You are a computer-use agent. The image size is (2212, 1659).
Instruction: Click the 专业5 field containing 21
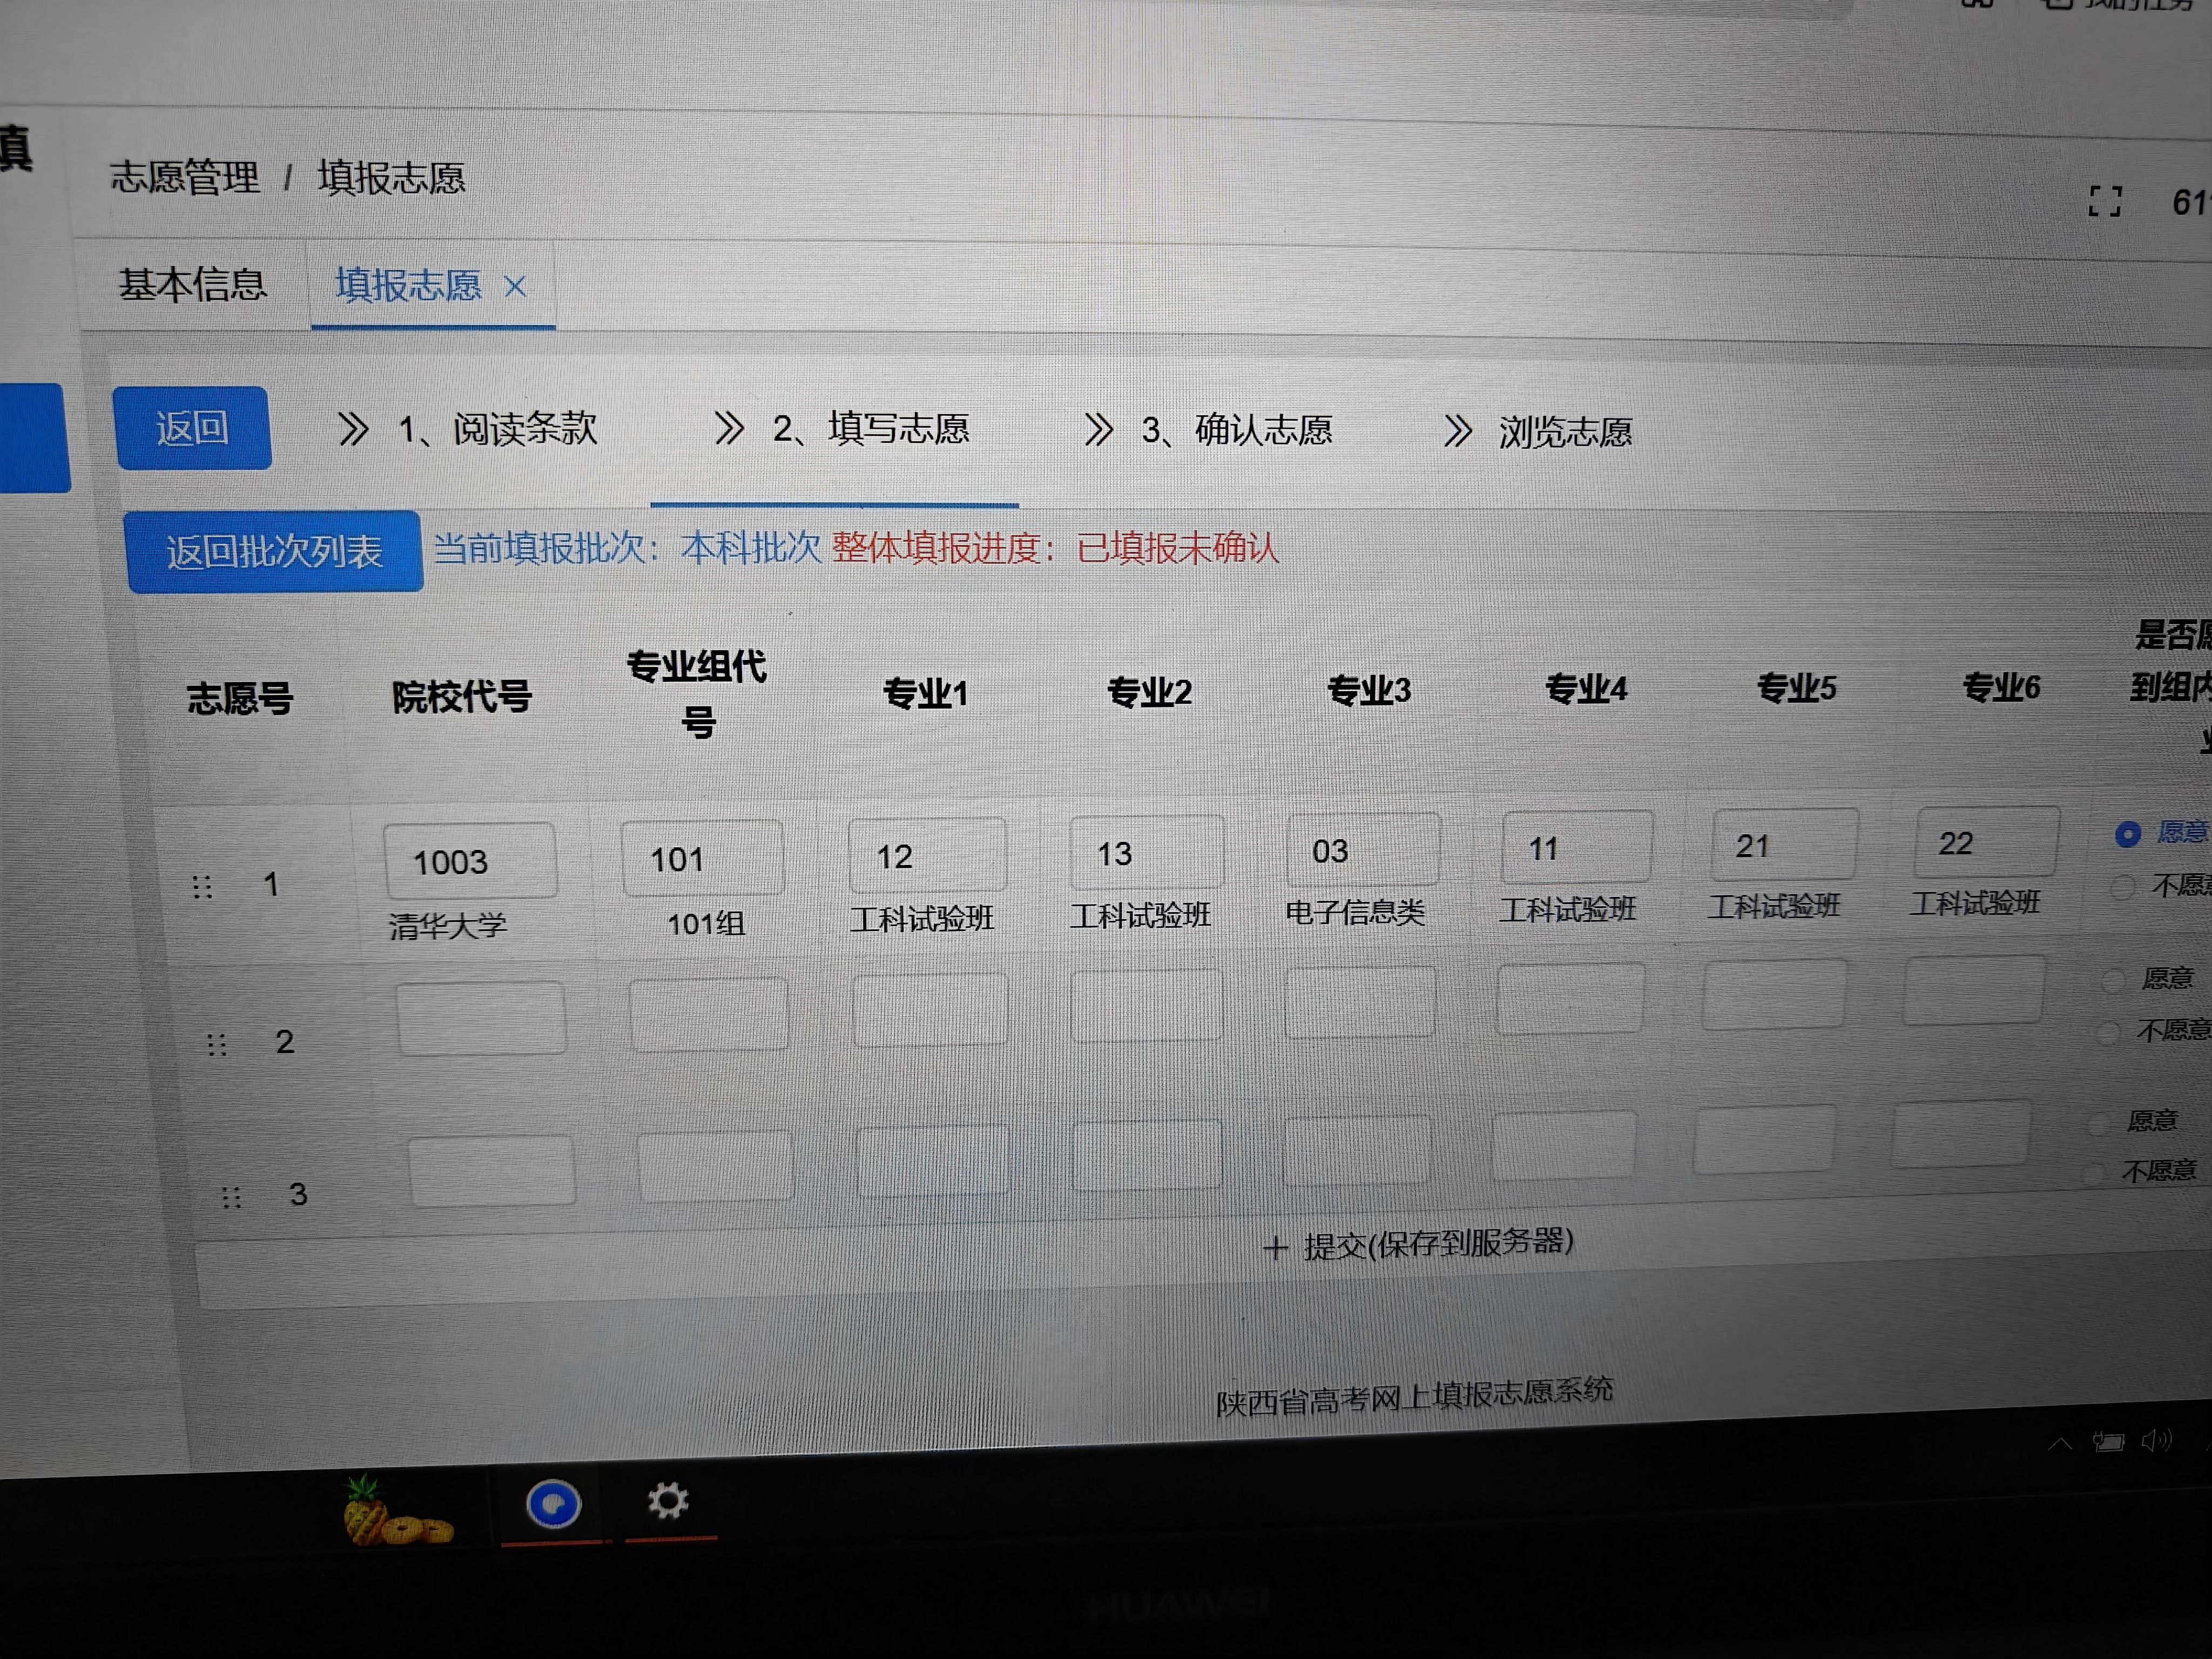click(1784, 843)
